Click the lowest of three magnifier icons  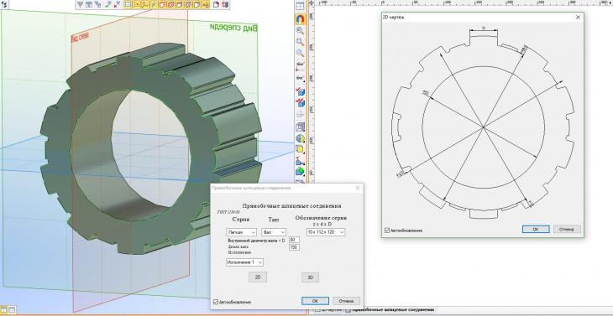(x=300, y=53)
